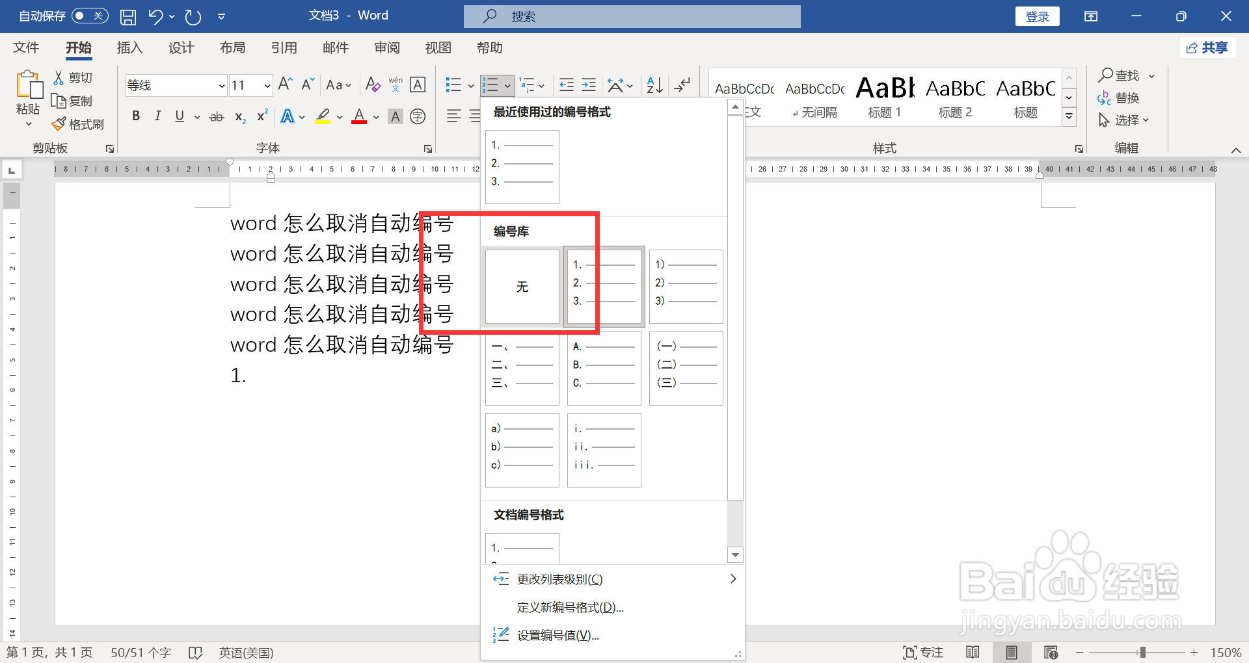Screen dimensions: 1249x663
Task: Click the Increase Indent icon
Action: pos(589,84)
